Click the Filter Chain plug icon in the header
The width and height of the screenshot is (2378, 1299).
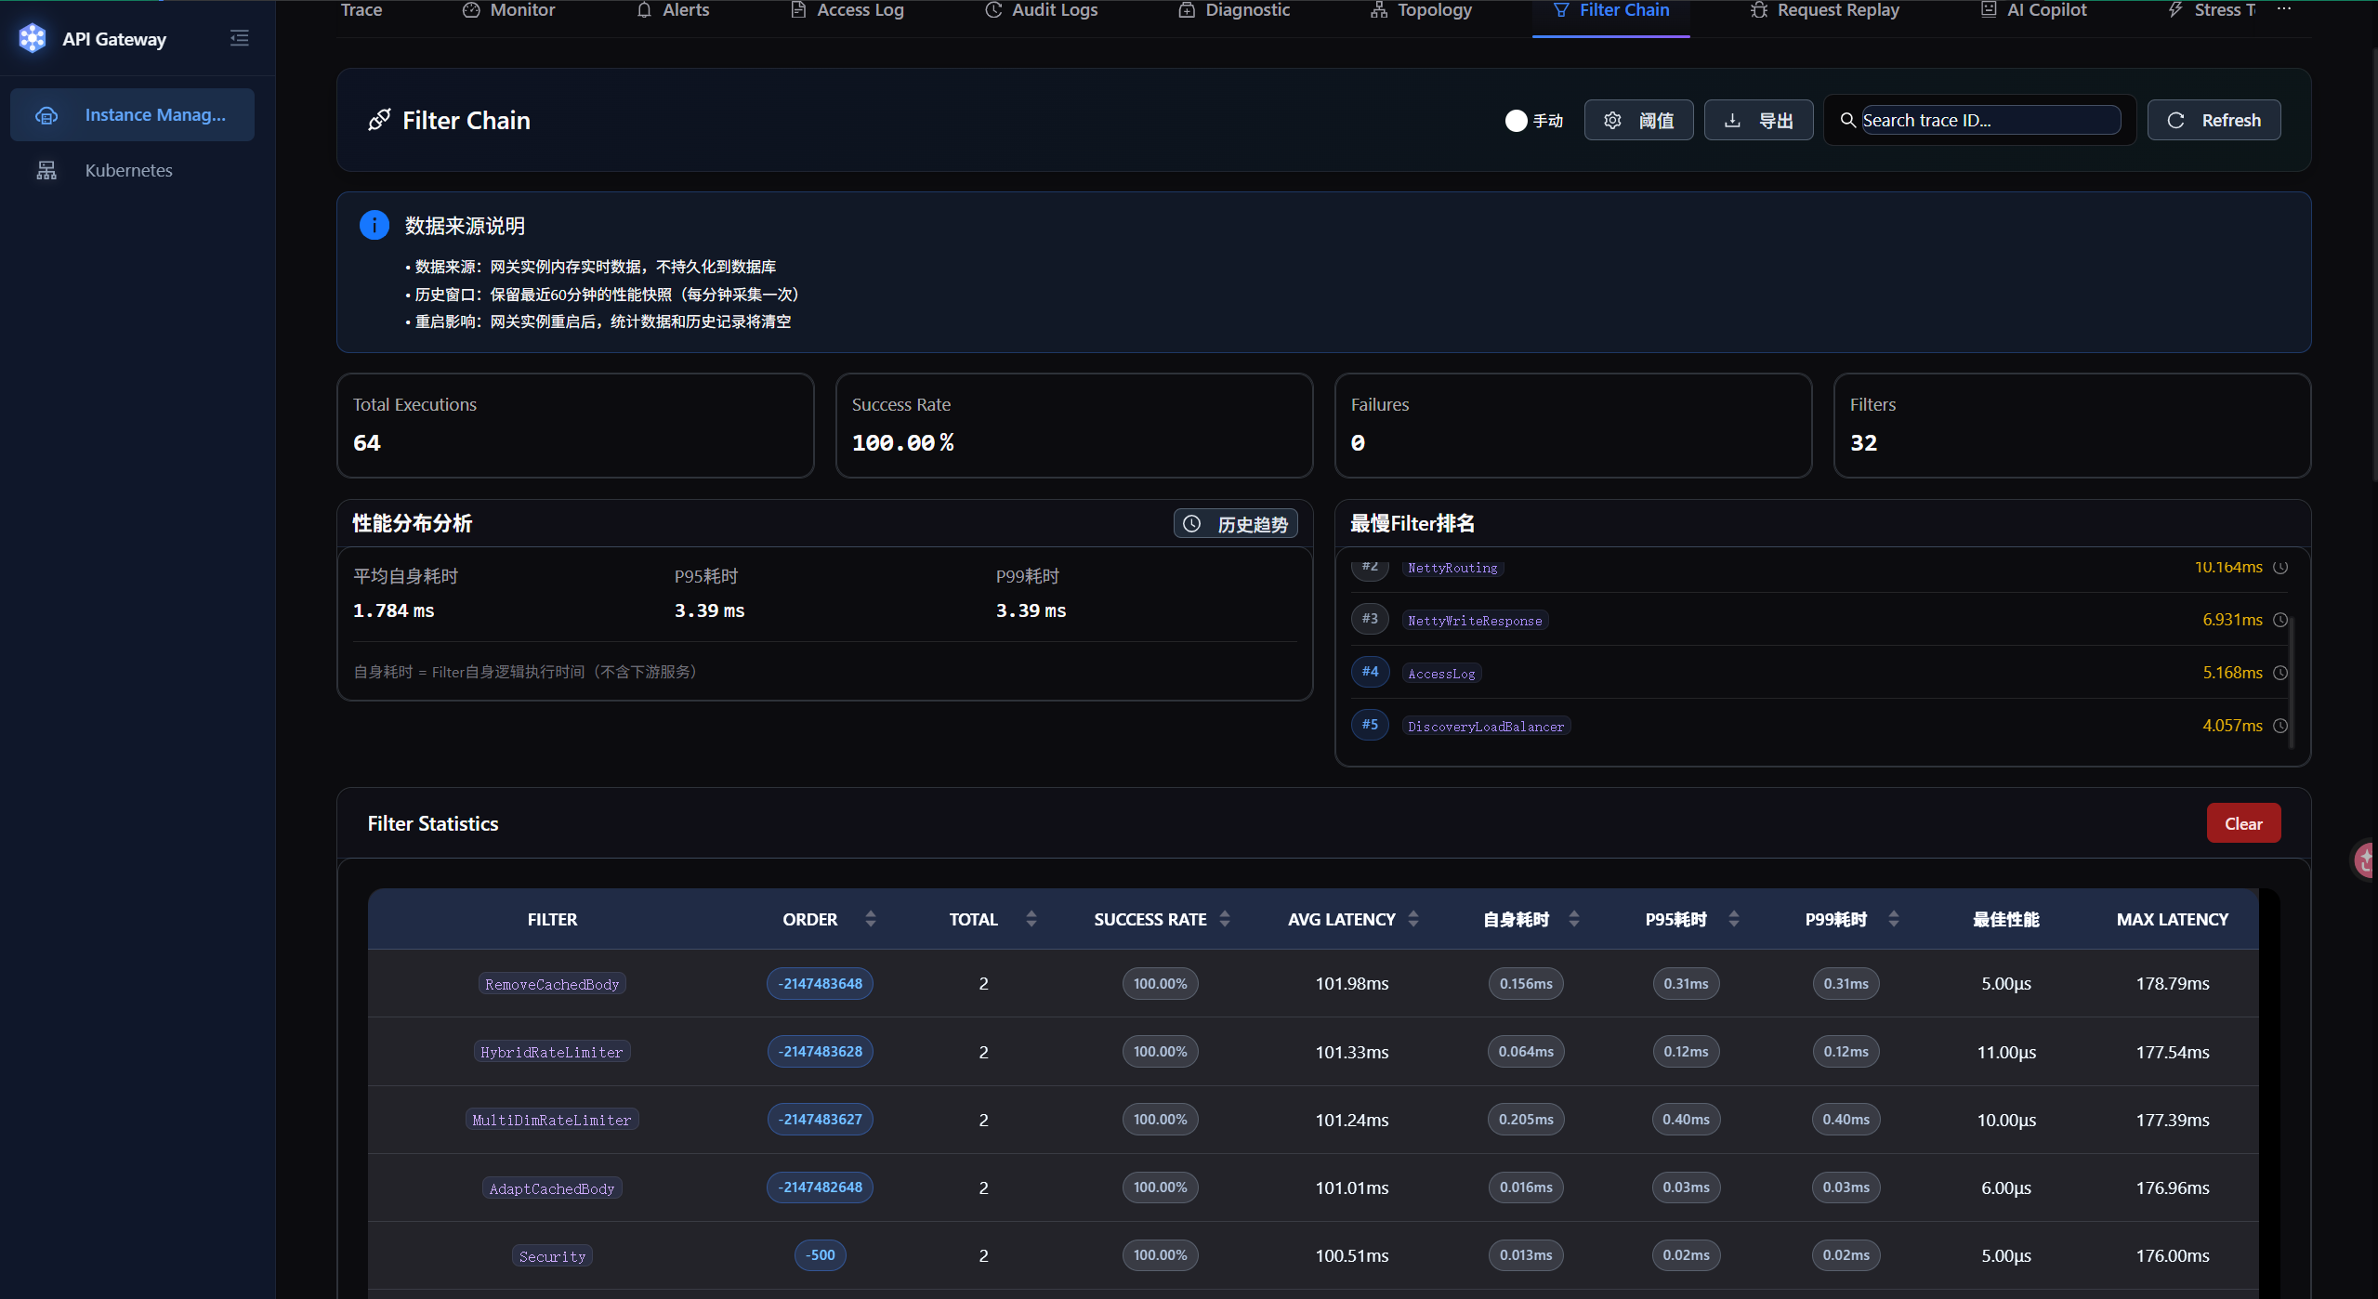pos(379,120)
